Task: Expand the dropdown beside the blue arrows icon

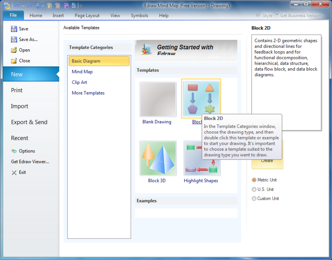Action: [x=43, y=6]
